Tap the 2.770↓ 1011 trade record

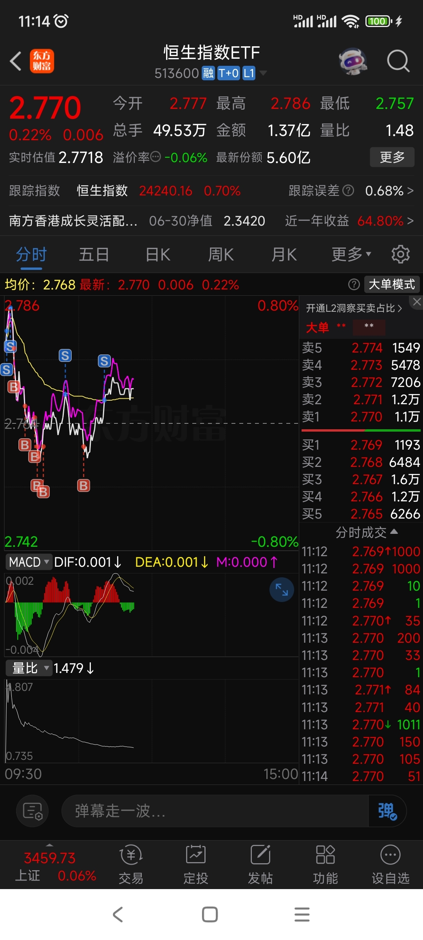tap(361, 725)
